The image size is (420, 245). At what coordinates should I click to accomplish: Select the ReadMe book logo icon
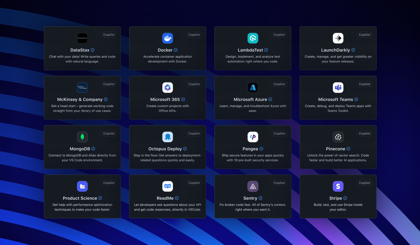coord(167,186)
